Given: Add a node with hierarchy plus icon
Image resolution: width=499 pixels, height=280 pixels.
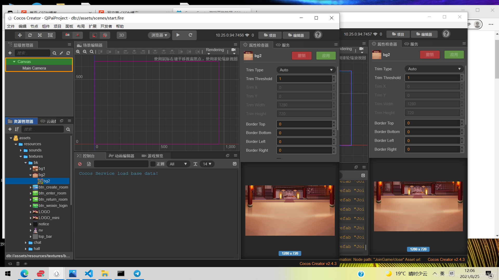Looking at the screenshot, I should point(10,53).
